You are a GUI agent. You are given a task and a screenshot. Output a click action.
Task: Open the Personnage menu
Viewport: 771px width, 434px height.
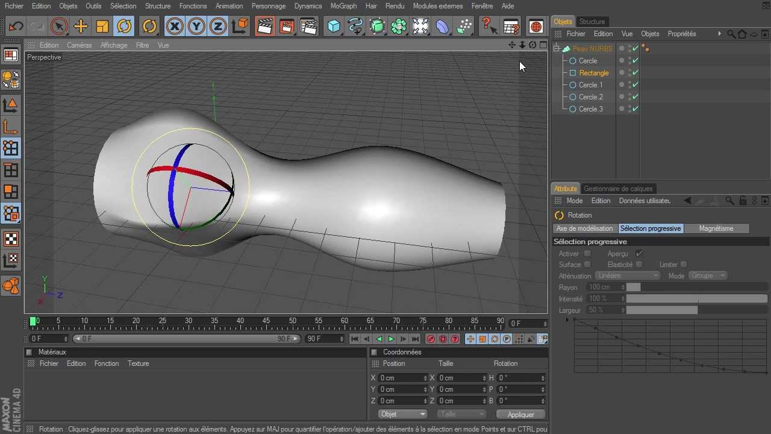pos(269,6)
